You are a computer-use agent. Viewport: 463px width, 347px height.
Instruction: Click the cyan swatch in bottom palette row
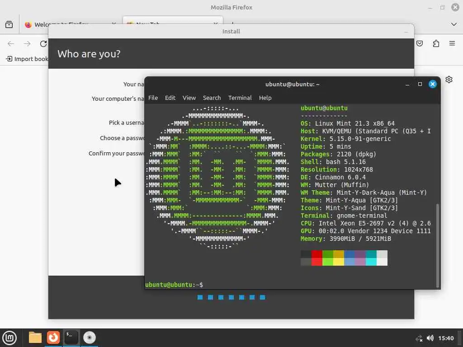(x=371, y=262)
